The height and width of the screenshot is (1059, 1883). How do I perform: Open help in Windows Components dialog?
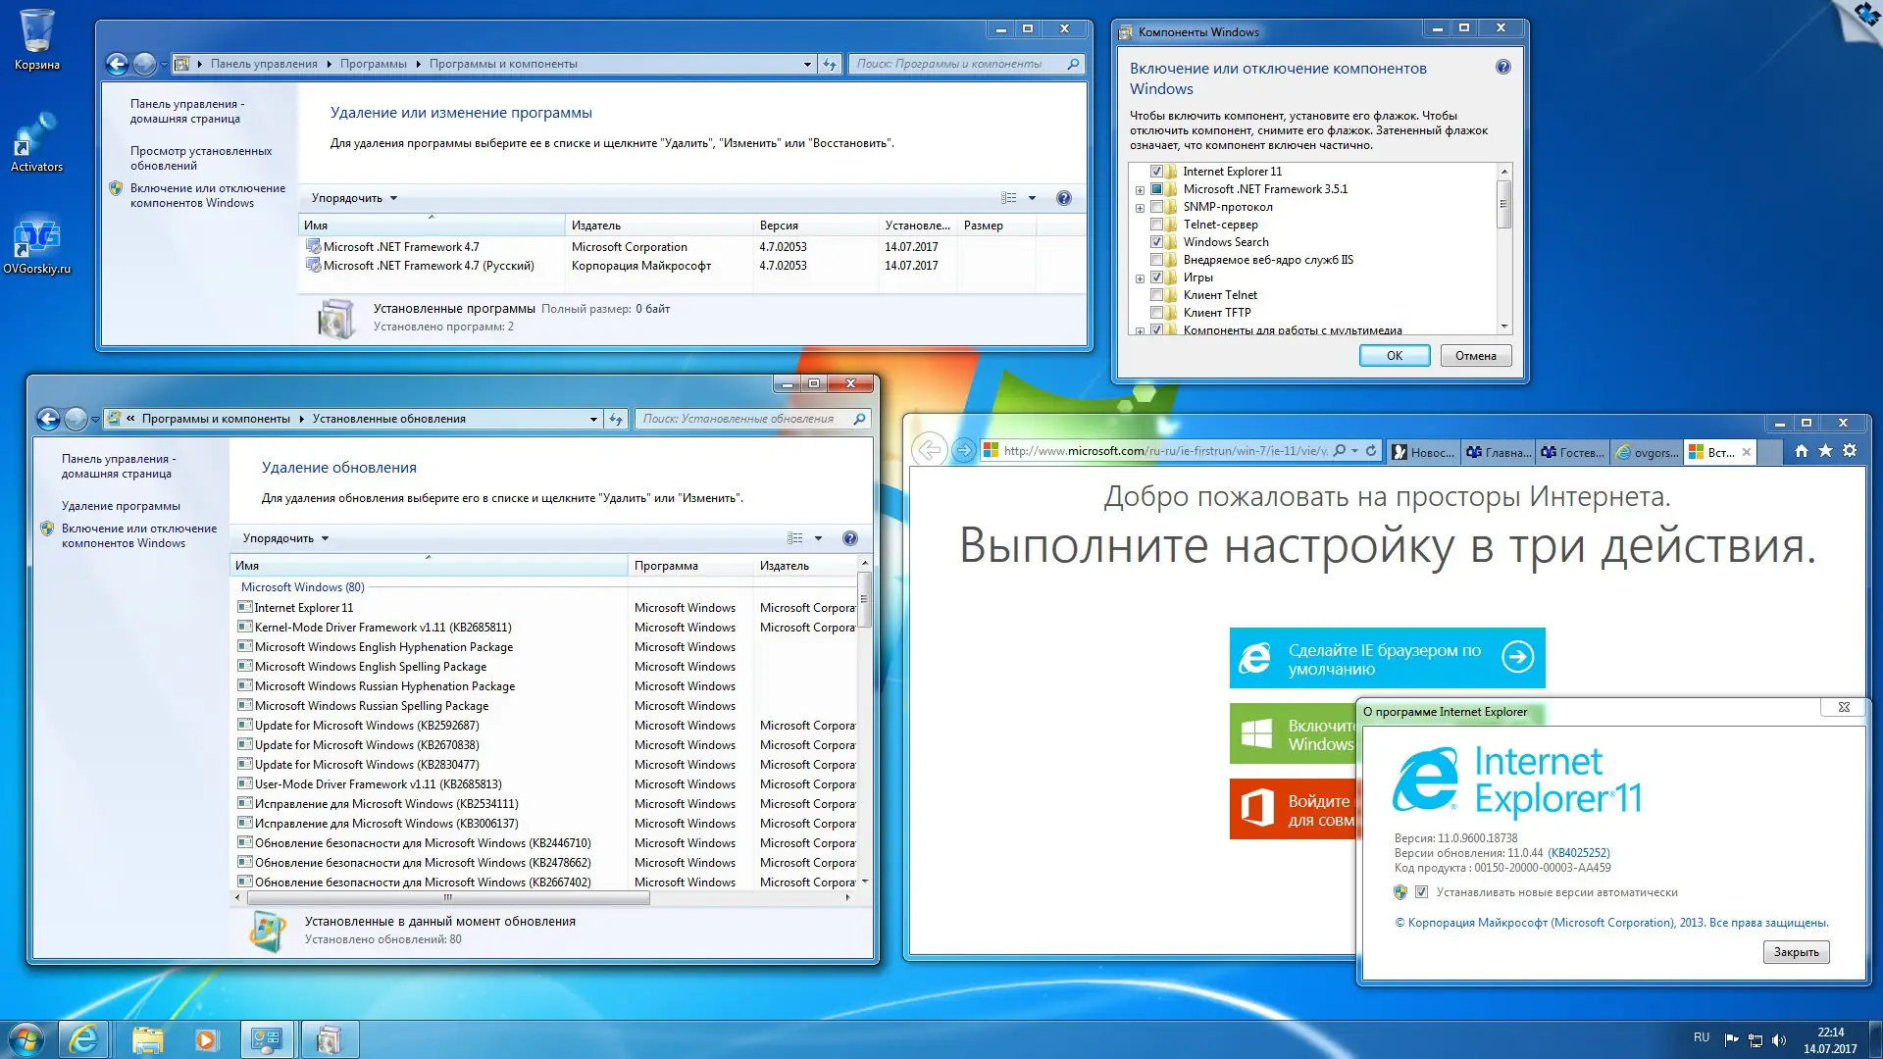coord(1502,68)
